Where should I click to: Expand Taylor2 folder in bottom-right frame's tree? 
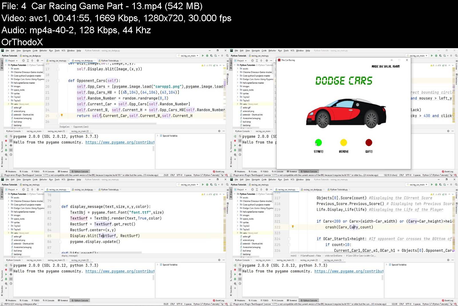tap(238, 226)
